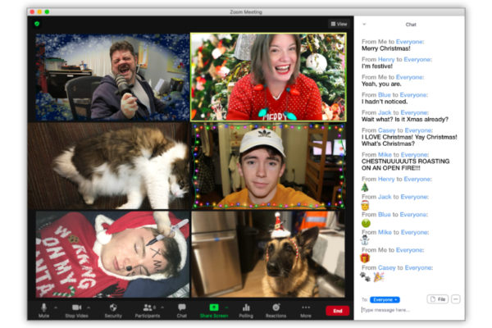This screenshot has width=492, height=328.
Task: Click the paw prints emoji from Casey
Action: [x=365, y=277]
